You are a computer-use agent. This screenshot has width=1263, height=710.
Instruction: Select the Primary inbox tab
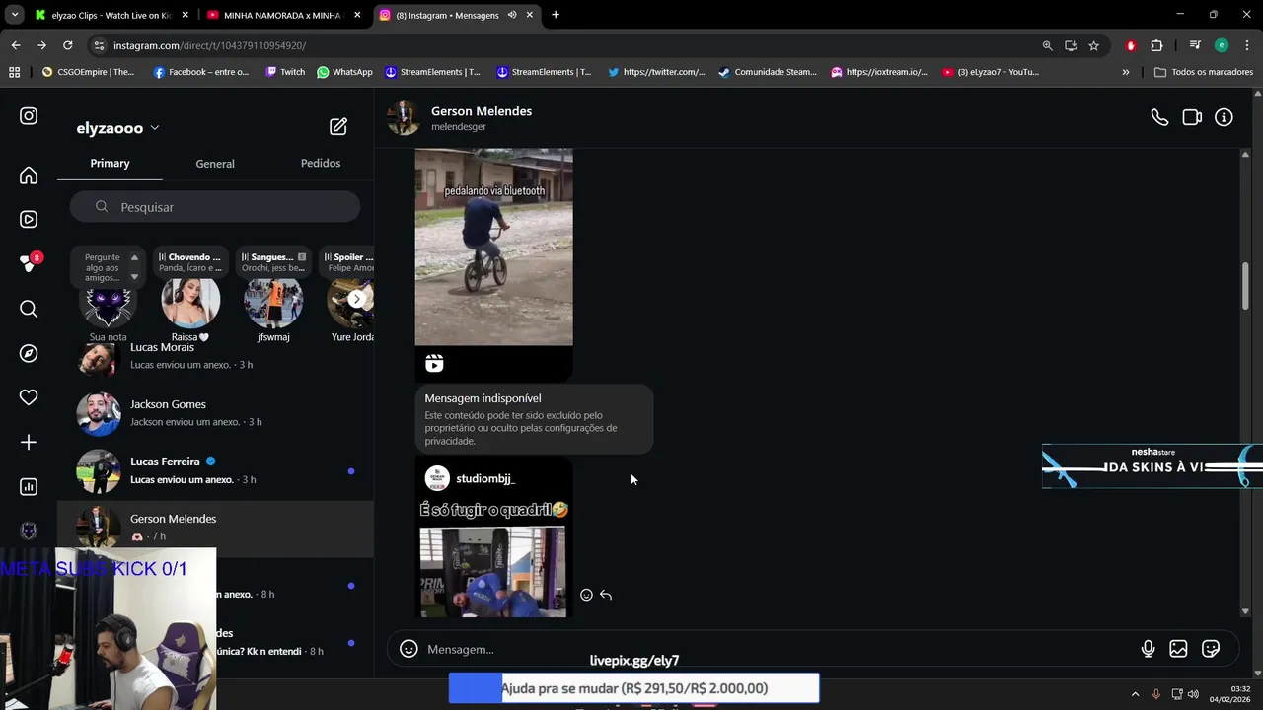pyautogui.click(x=110, y=163)
